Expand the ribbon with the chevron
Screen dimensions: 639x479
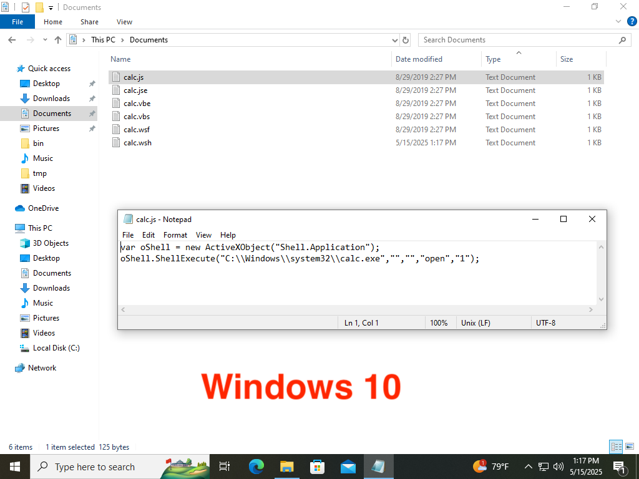tap(618, 22)
